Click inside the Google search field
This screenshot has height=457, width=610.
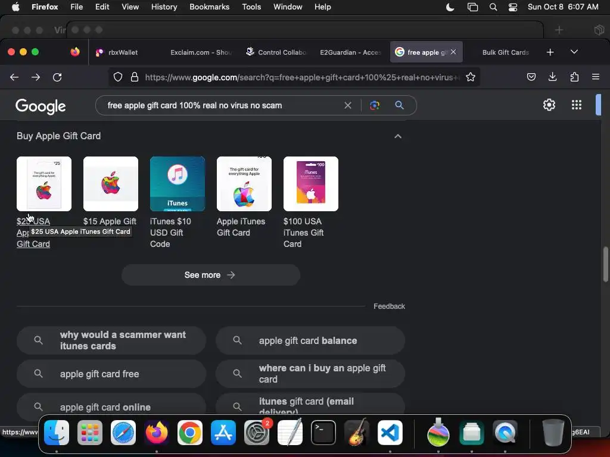point(222,105)
